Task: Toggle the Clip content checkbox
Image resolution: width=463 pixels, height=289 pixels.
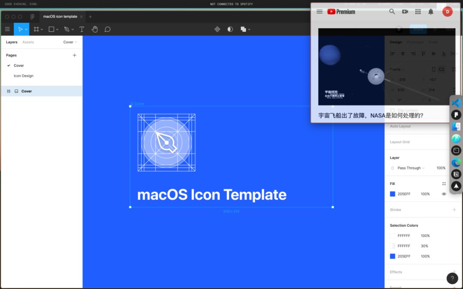Action: coord(392,110)
